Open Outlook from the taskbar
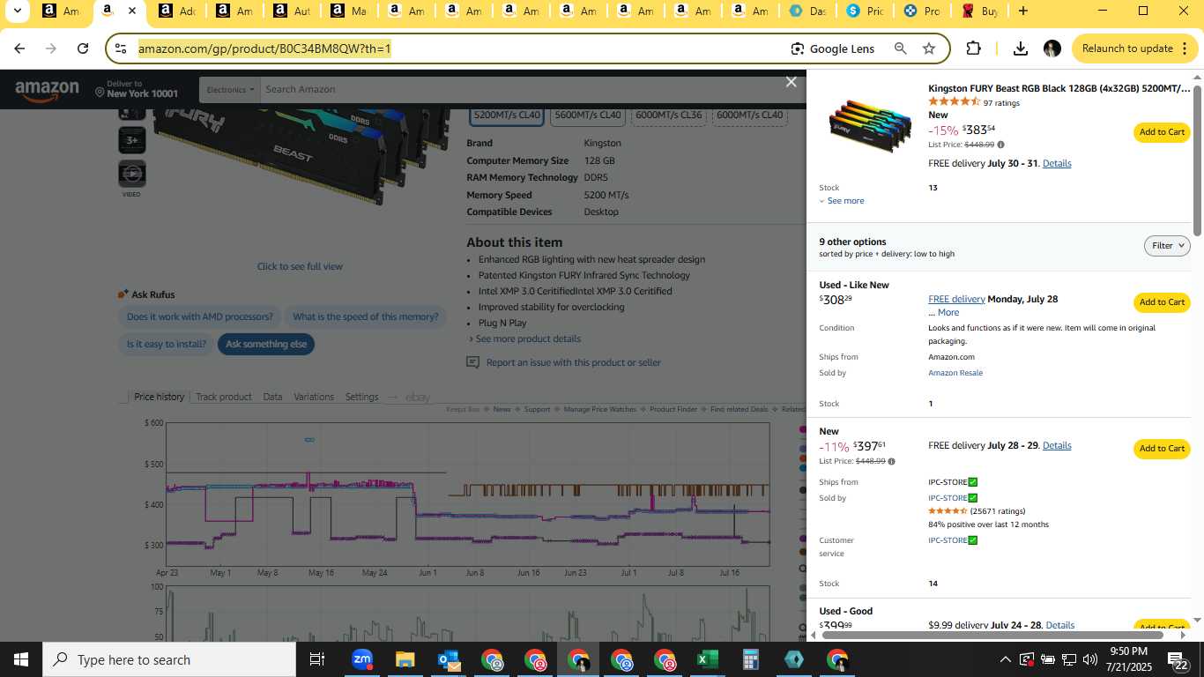 pyautogui.click(x=449, y=659)
